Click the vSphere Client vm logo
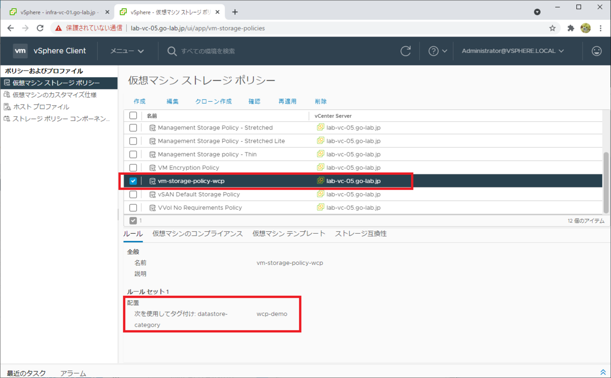The width and height of the screenshot is (611, 378). [x=20, y=51]
